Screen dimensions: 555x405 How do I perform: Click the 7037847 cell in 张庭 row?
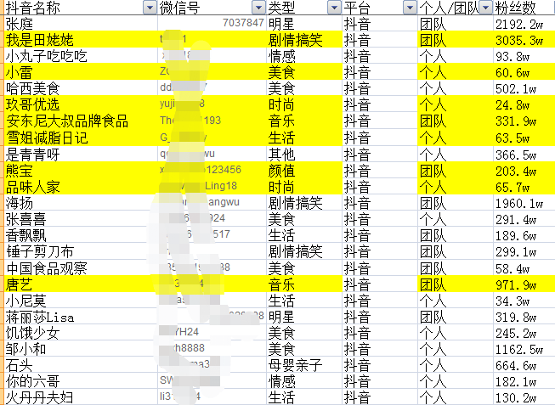pos(212,24)
